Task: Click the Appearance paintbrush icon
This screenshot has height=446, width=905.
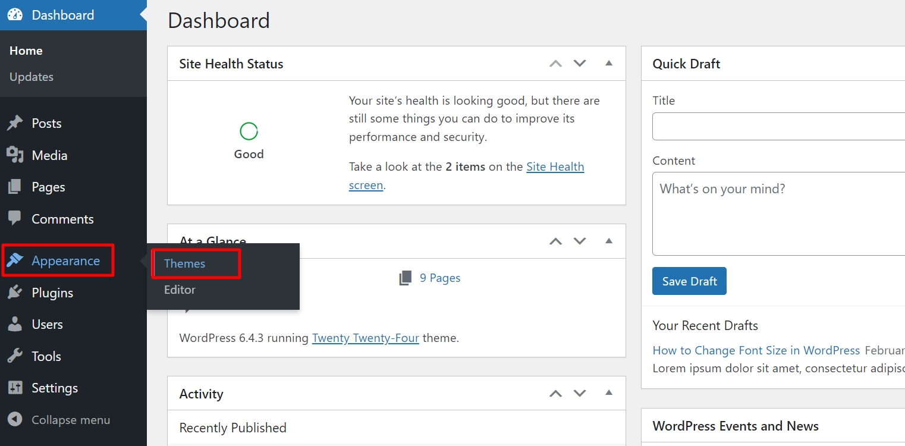Action: pyautogui.click(x=15, y=260)
